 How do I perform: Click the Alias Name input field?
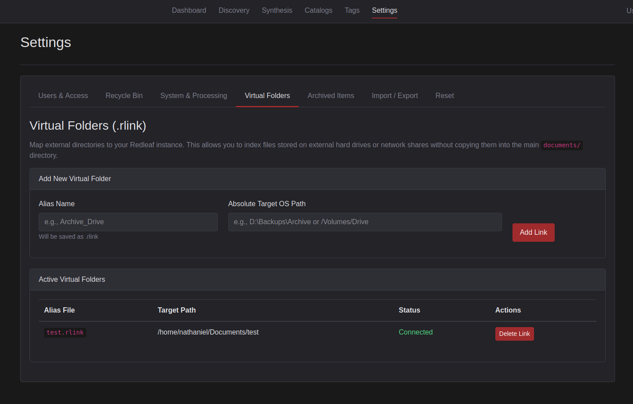tap(128, 222)
